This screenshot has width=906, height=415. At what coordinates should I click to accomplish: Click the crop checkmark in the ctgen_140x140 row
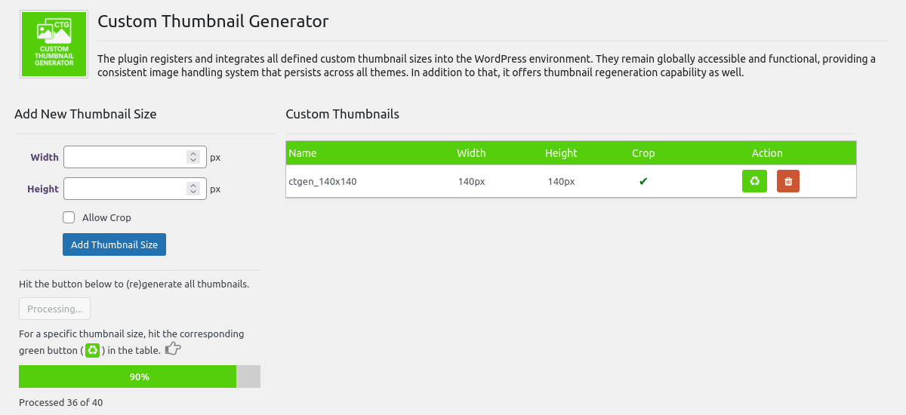click(x=643, y=181)
